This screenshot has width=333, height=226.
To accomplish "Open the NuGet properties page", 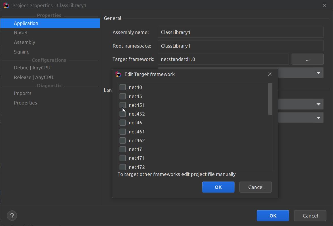I will coord(21,33).
